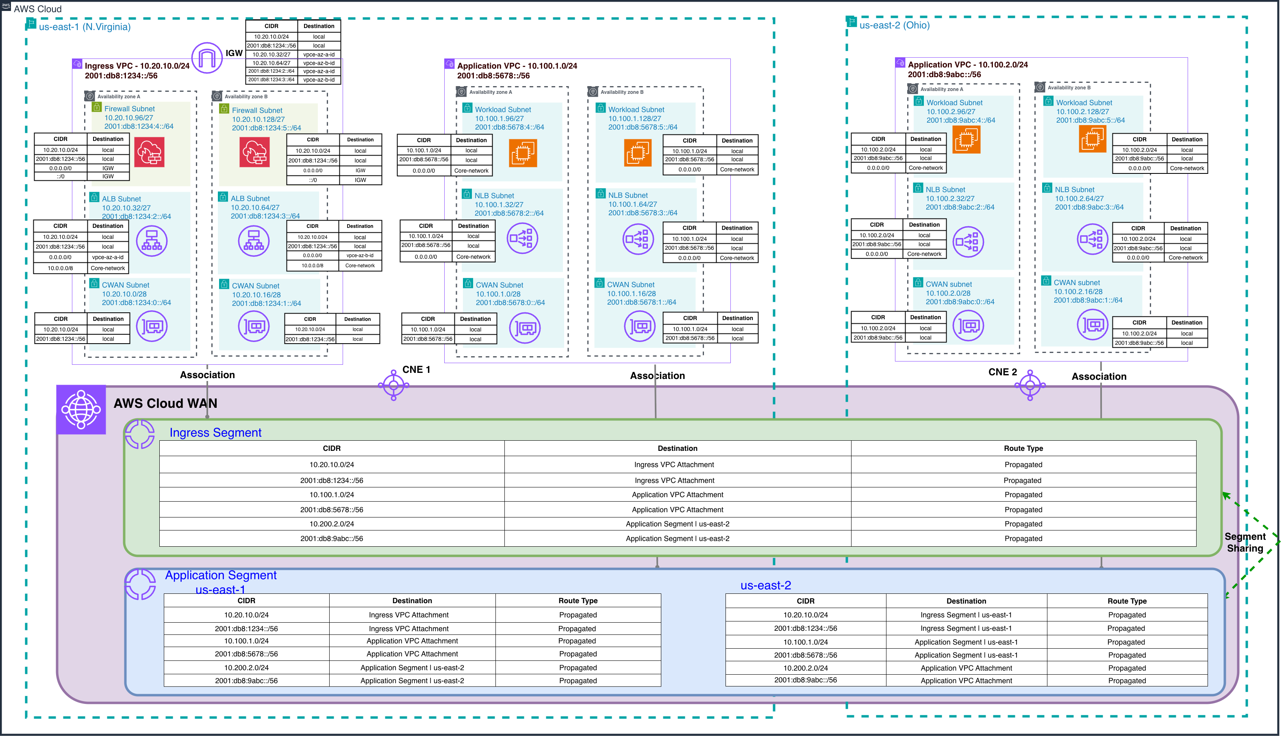Click Ingress VPC zone B firewall icon

[x=254, y=152]
